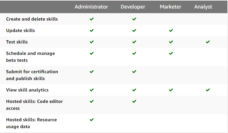Click Administrator checkmark for Test skills

click(92, 42)
